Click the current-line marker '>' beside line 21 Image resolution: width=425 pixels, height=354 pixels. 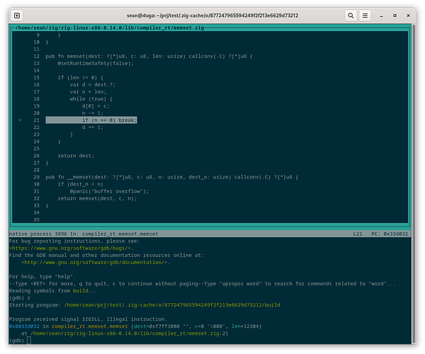coord(20,120)
